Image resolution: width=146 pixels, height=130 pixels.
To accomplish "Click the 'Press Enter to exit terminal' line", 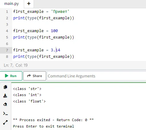I will [x=43, y=126].
